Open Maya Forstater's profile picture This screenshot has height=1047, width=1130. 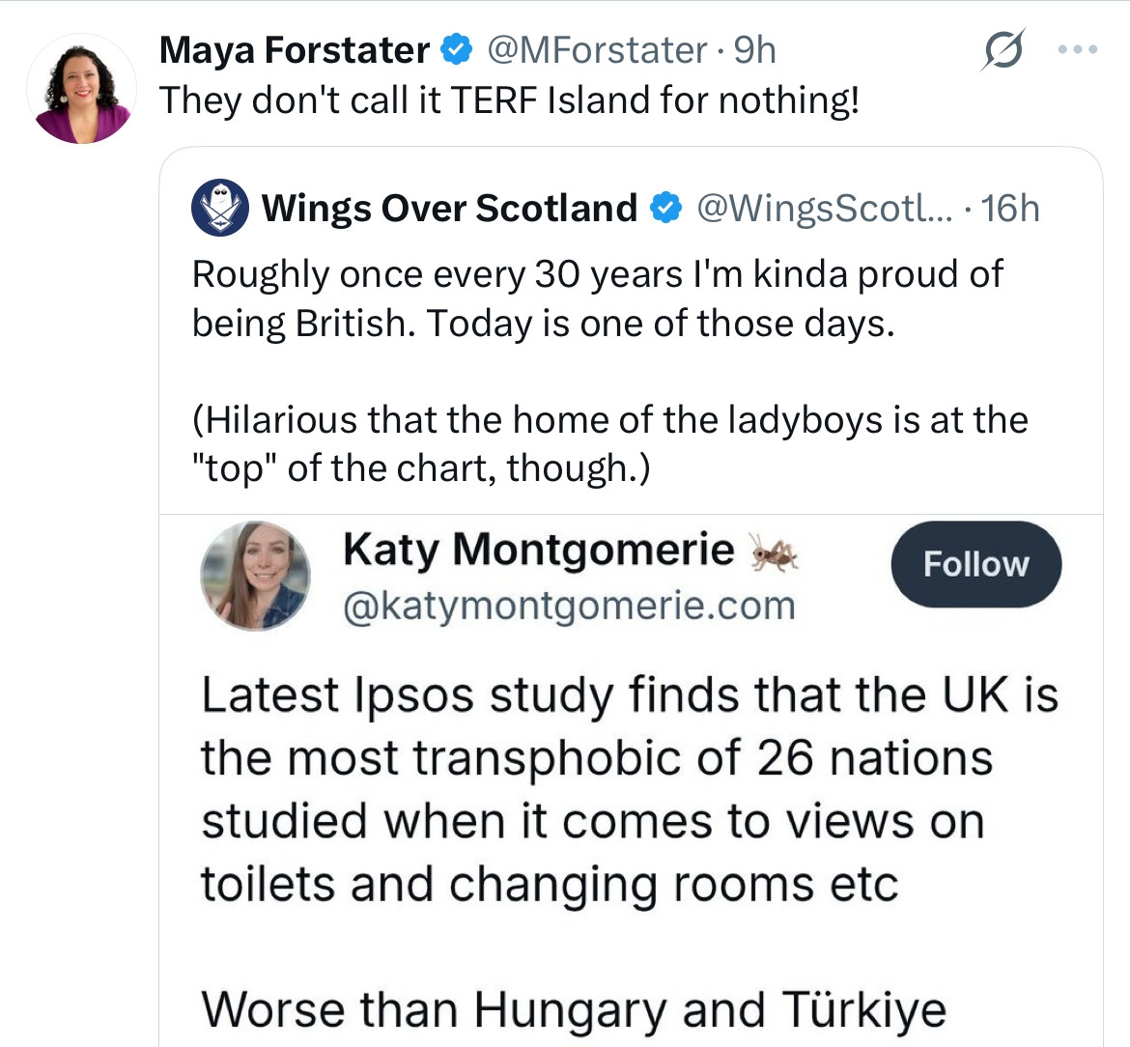pyautogui.click(x=82, y=90)
